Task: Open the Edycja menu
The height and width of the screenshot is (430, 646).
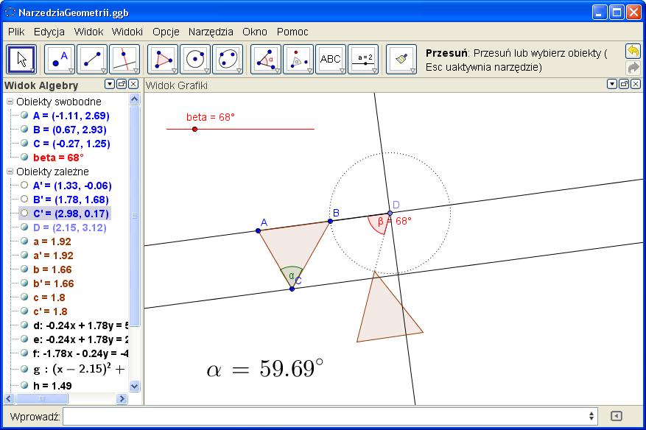Action: click(49, 32)
